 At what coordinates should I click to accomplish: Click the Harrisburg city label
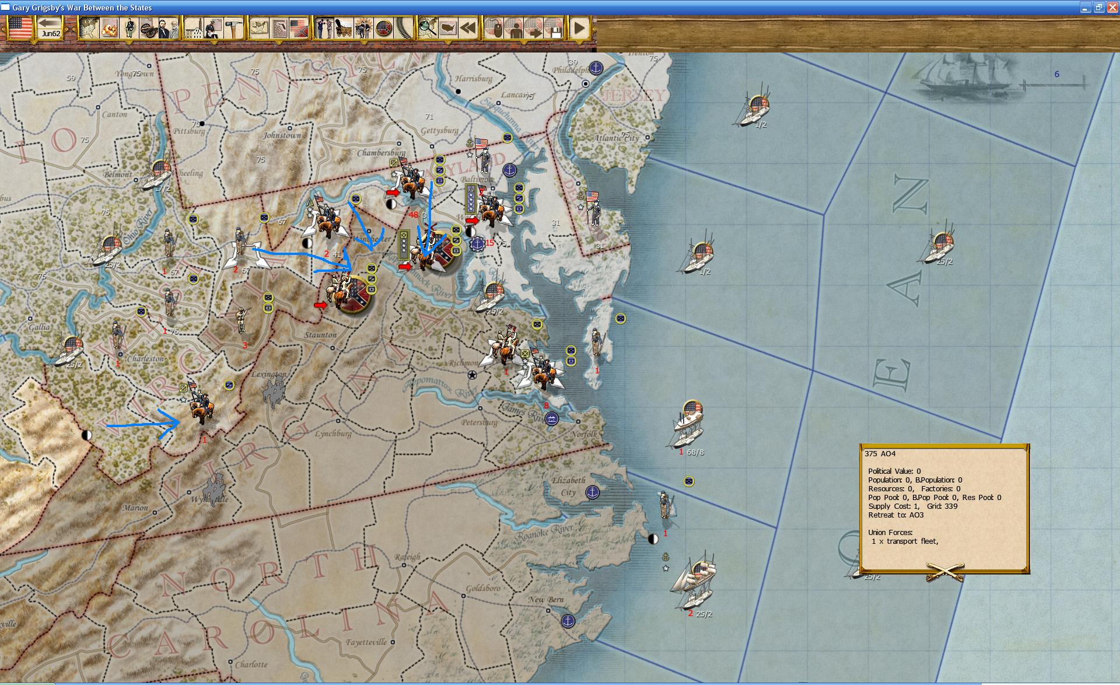tap(474, 78)
